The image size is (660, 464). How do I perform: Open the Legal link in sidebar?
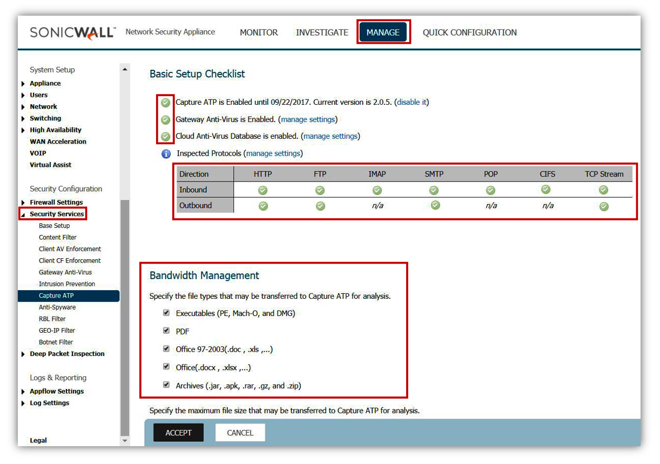click(x=38, y=440)
